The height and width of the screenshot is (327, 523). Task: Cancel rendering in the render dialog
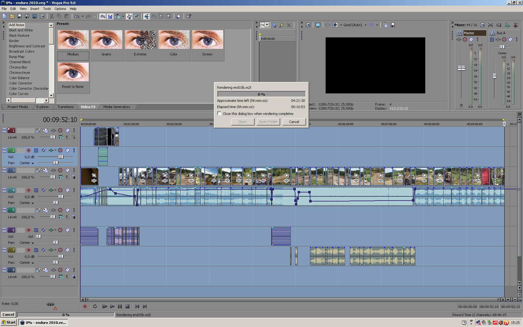(x=294, y=122)
